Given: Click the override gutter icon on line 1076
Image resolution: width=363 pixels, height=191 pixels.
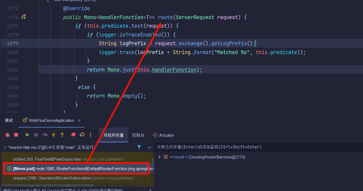Looking at the screenshot, I should 23,17.
